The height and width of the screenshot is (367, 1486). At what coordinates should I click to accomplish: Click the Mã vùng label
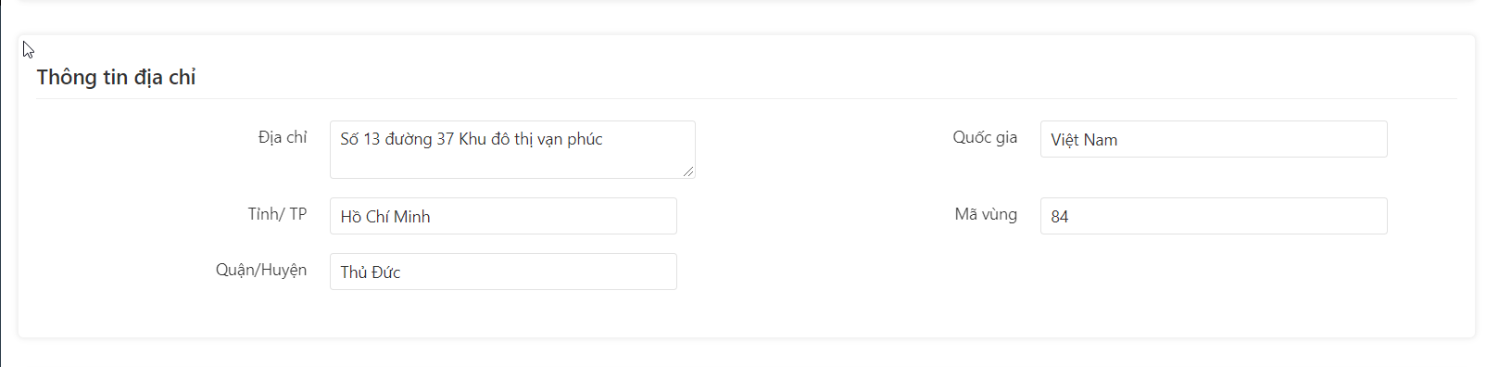coord(986,214)
